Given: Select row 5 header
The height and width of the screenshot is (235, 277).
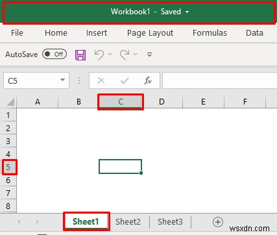Looking at the screenshot, I should (8, 167).
